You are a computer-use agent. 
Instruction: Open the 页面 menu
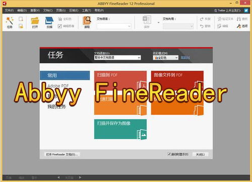pos(61,11)
